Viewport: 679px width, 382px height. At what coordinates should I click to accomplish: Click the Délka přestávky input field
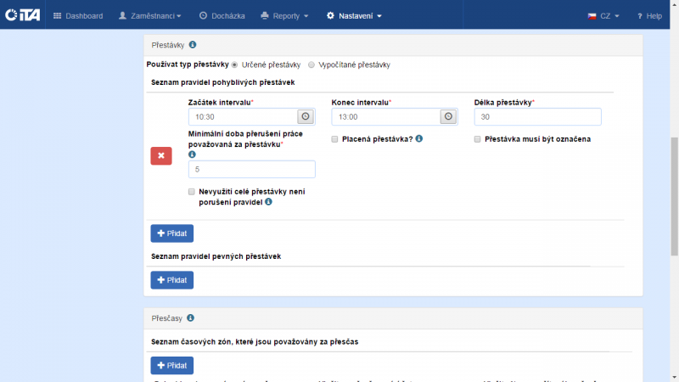(x=537, y=116)
